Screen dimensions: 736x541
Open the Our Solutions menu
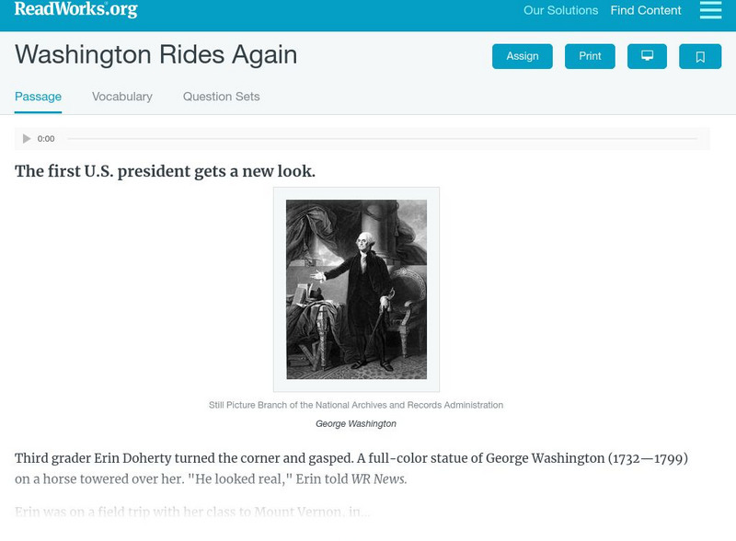click(559, 11)
